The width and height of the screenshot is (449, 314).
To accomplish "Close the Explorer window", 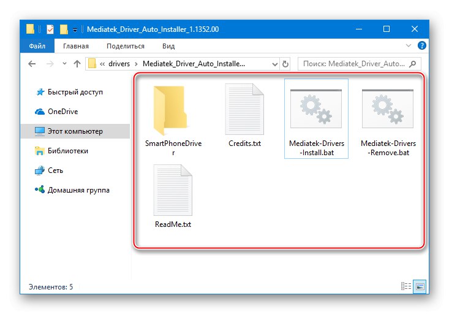I will click(x=414, y=29).
